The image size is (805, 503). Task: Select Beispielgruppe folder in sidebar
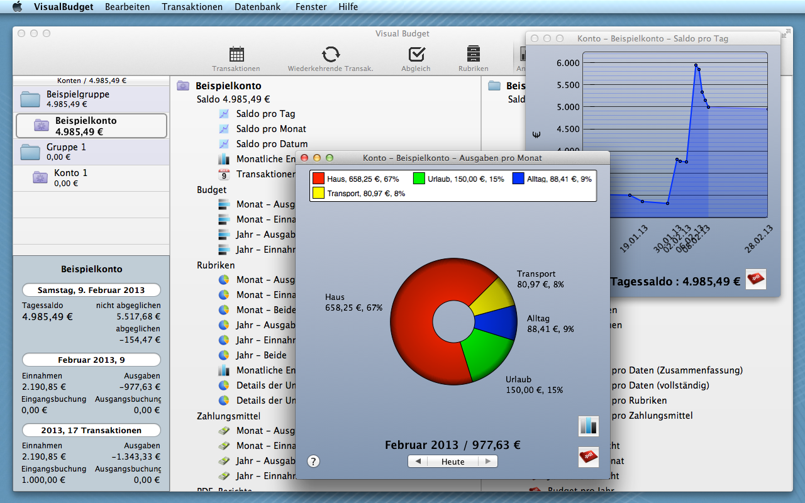tap(91, 99)
